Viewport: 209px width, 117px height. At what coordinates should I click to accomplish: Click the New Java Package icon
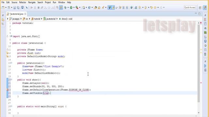point(84,7)
